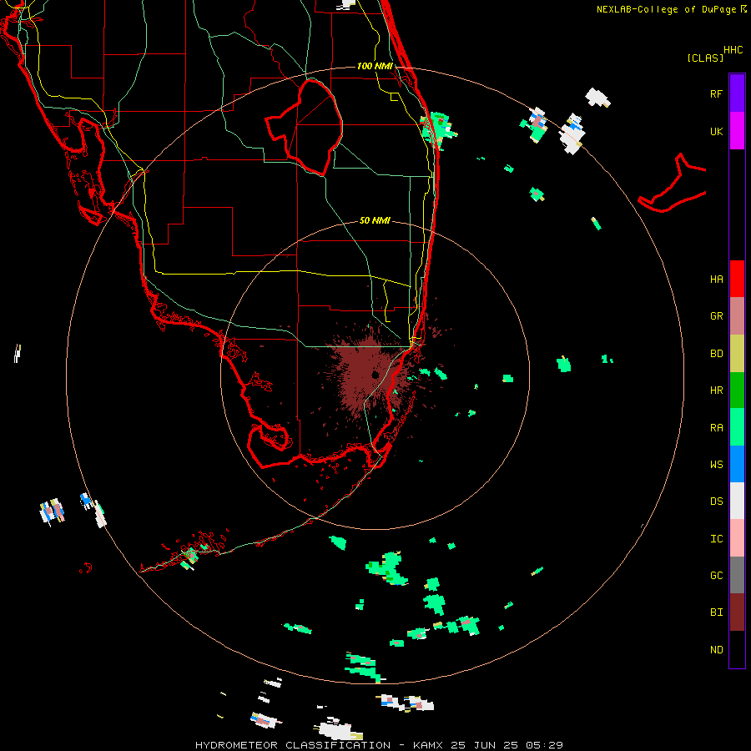Click the RA bright green legend swatch
Screen dimensions: 751x751
tap(737, 427)
